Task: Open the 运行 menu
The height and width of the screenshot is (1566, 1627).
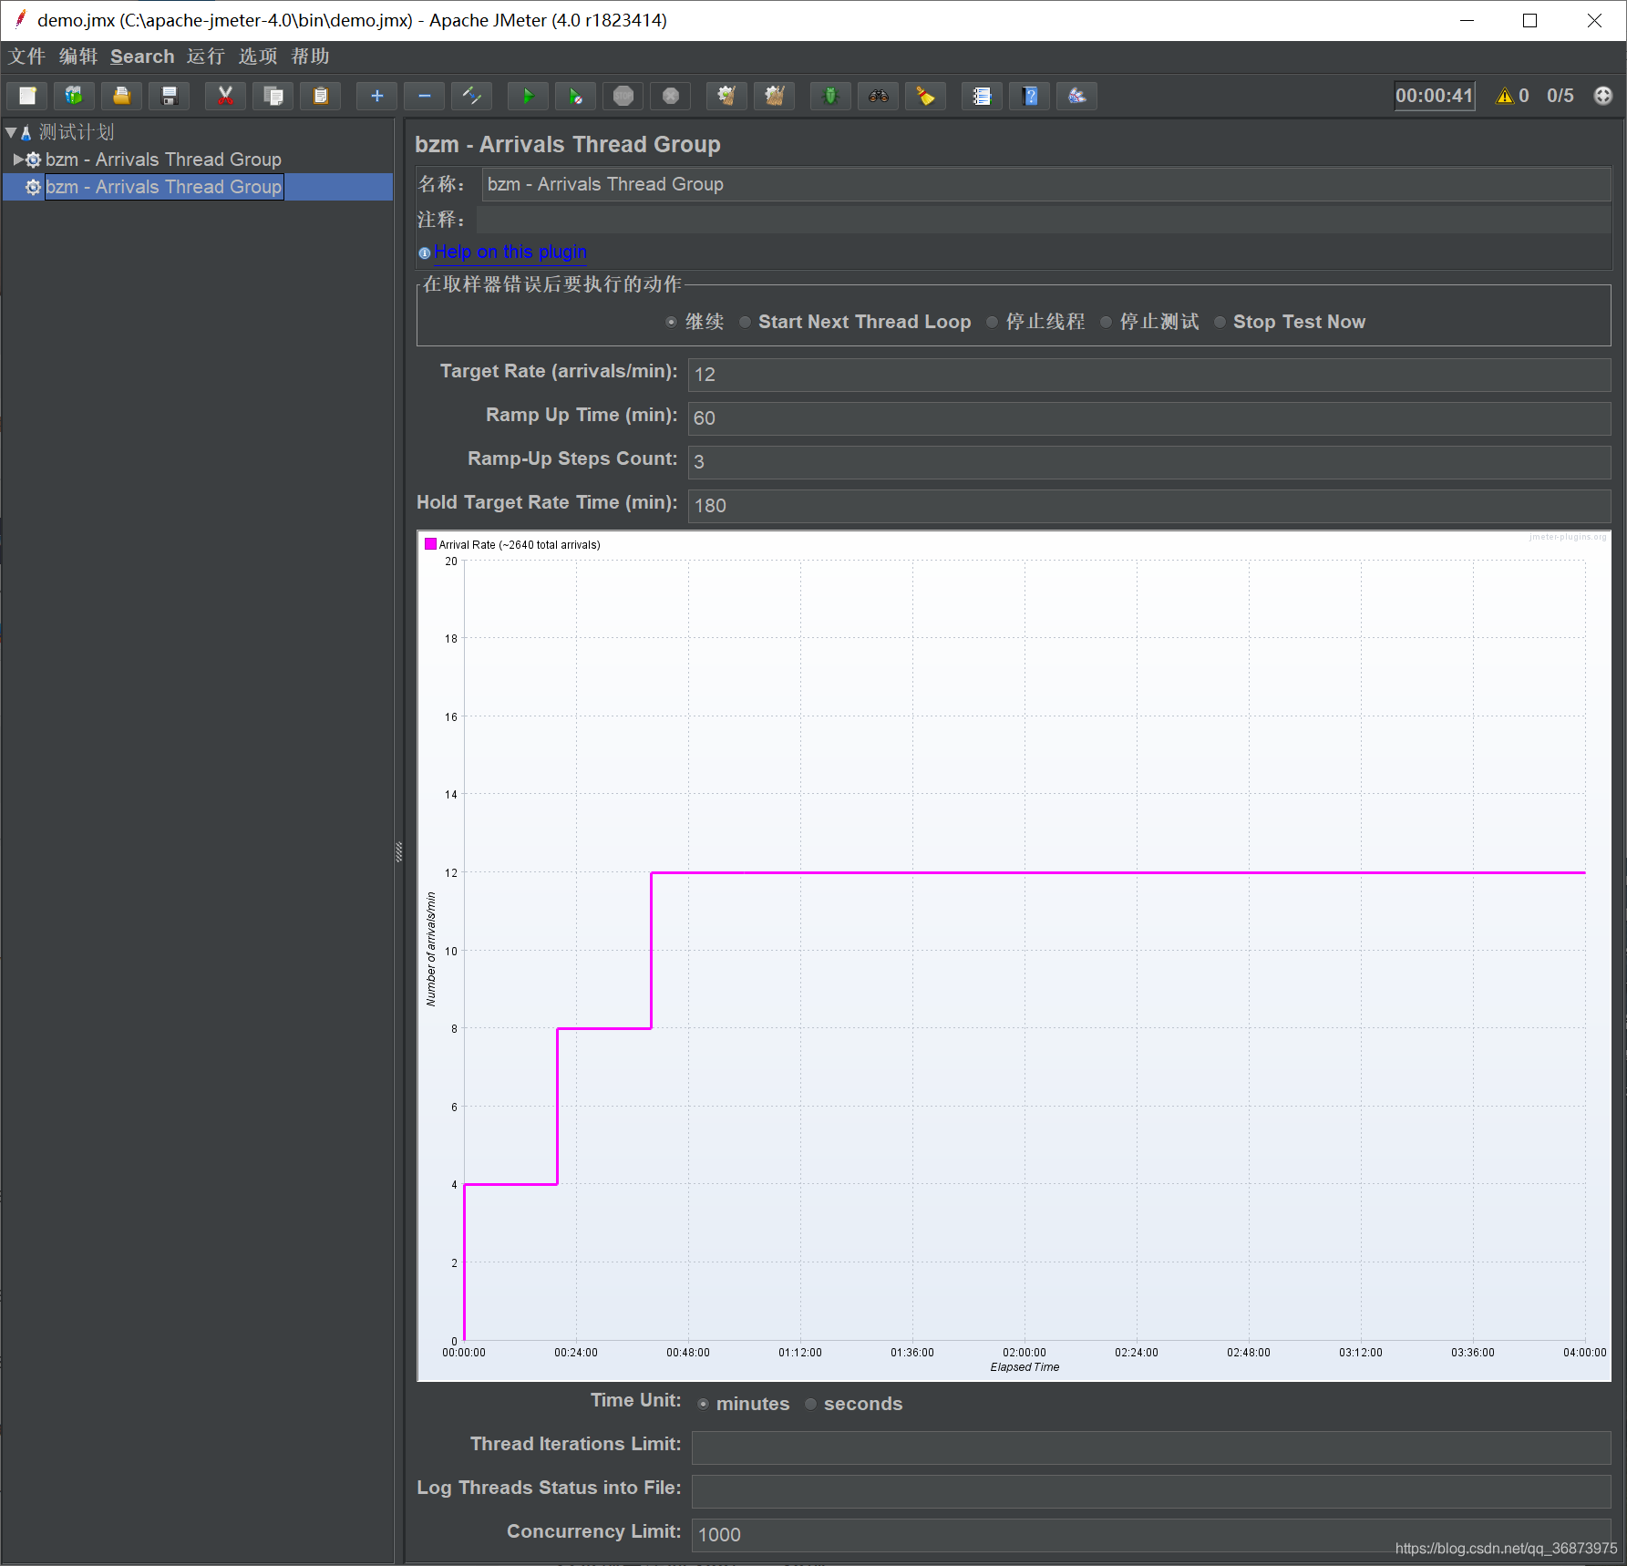Action: click(206, 57)
